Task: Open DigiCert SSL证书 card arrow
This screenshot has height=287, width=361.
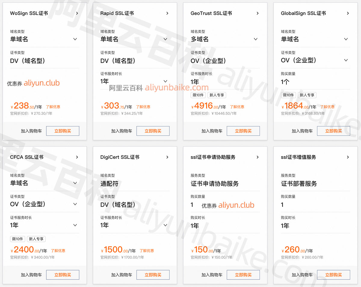Action: tap(167, 157)
